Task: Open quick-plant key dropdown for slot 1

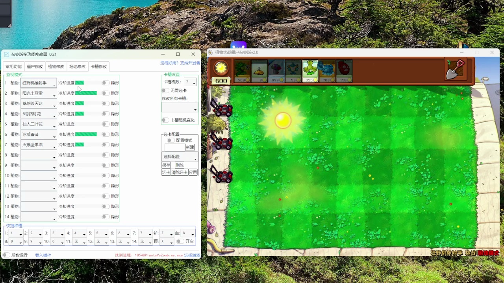Action: point(16,233)
